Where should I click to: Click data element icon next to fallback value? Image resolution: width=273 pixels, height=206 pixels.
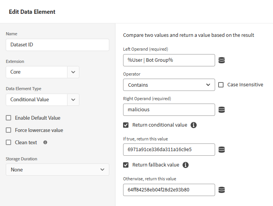(x=222, y=190)
